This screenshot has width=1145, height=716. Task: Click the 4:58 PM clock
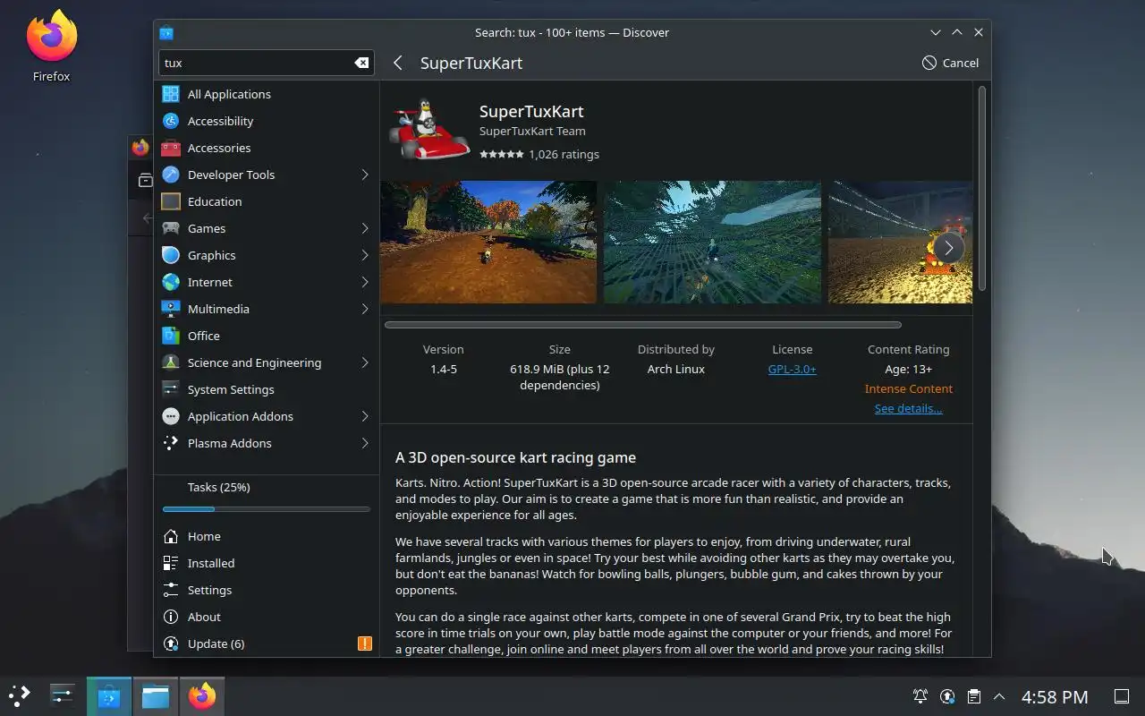pyautogui.click(x=1055, y=696)
